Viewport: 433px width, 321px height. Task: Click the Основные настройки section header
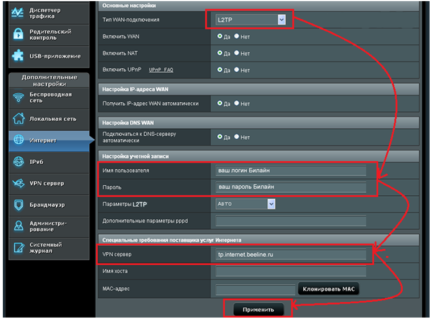point(258,6)
